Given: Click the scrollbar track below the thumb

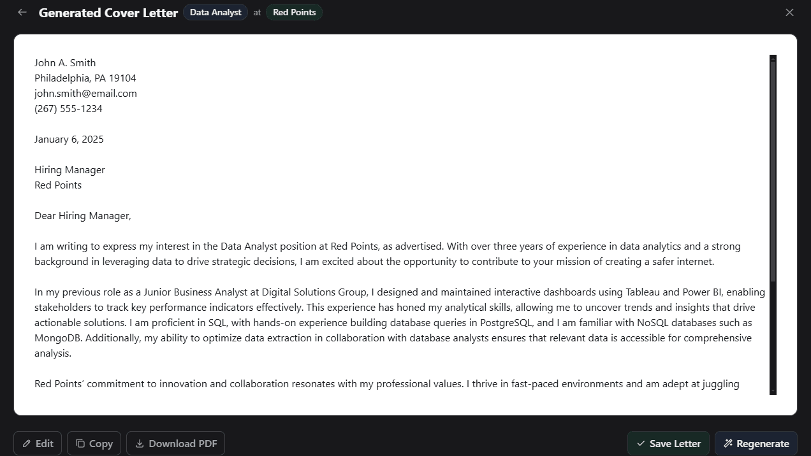Looking at the screenshot, I should [x=773, y=334].
